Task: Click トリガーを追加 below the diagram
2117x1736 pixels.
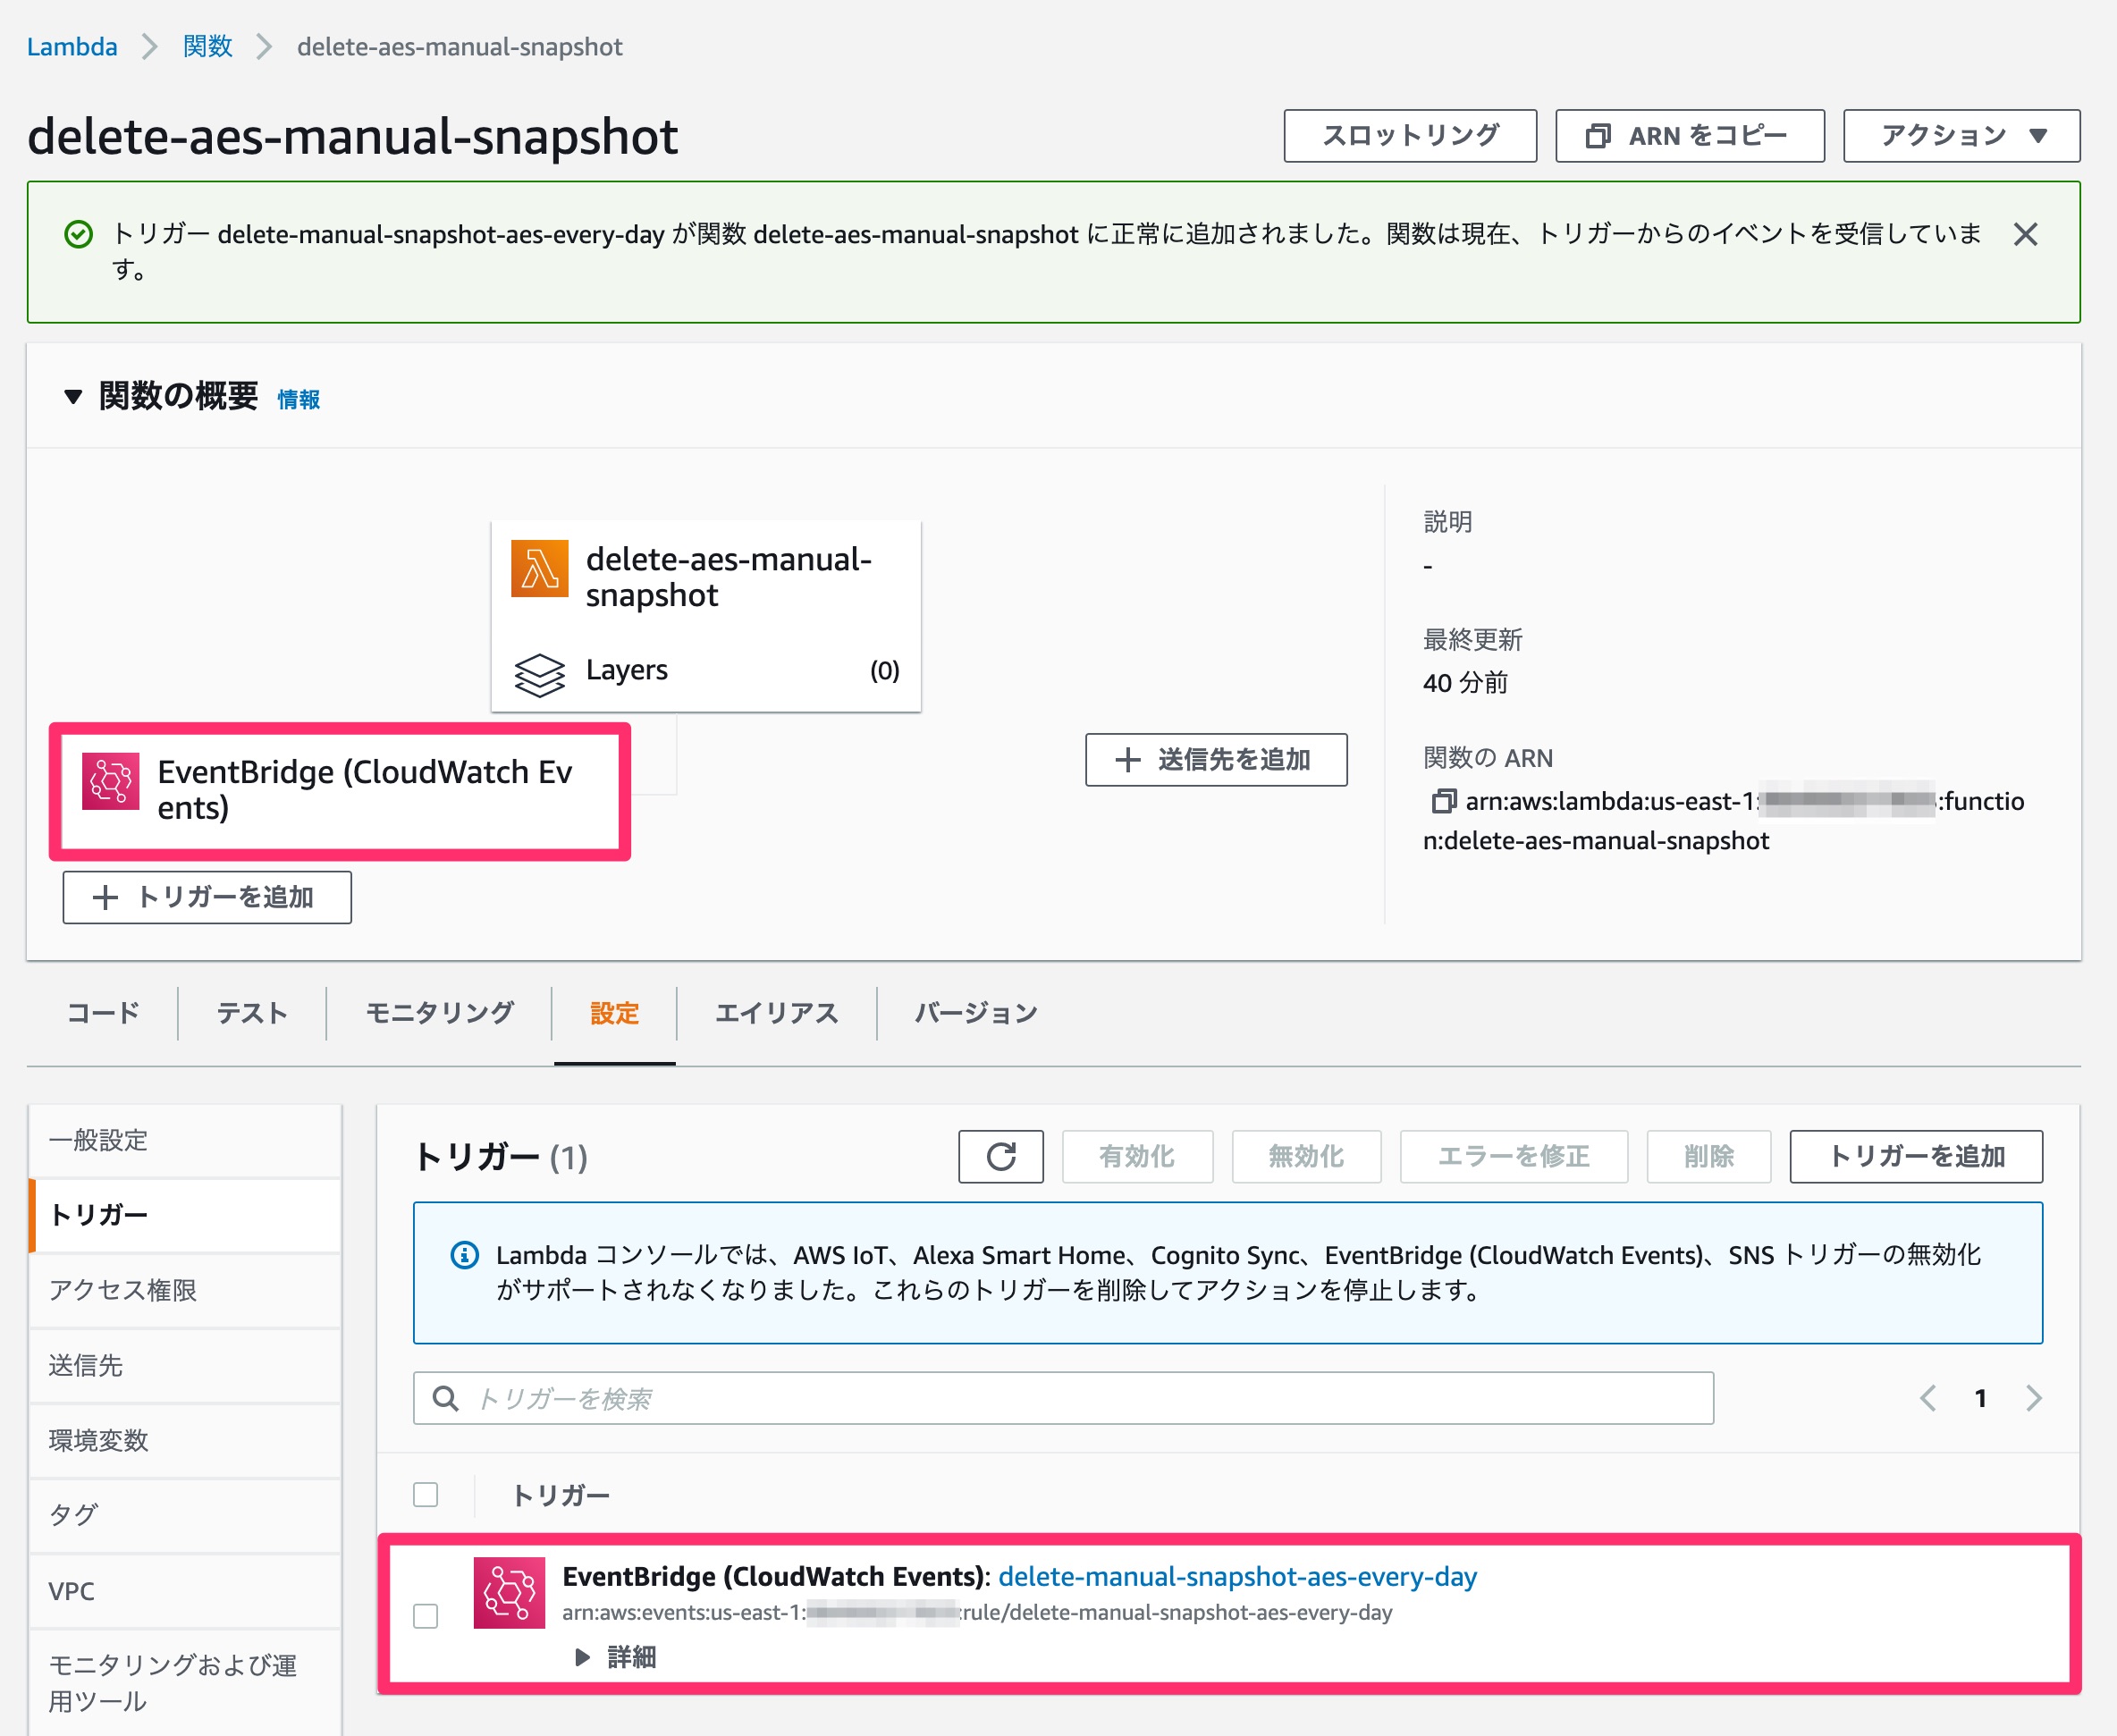Action: 207,897
